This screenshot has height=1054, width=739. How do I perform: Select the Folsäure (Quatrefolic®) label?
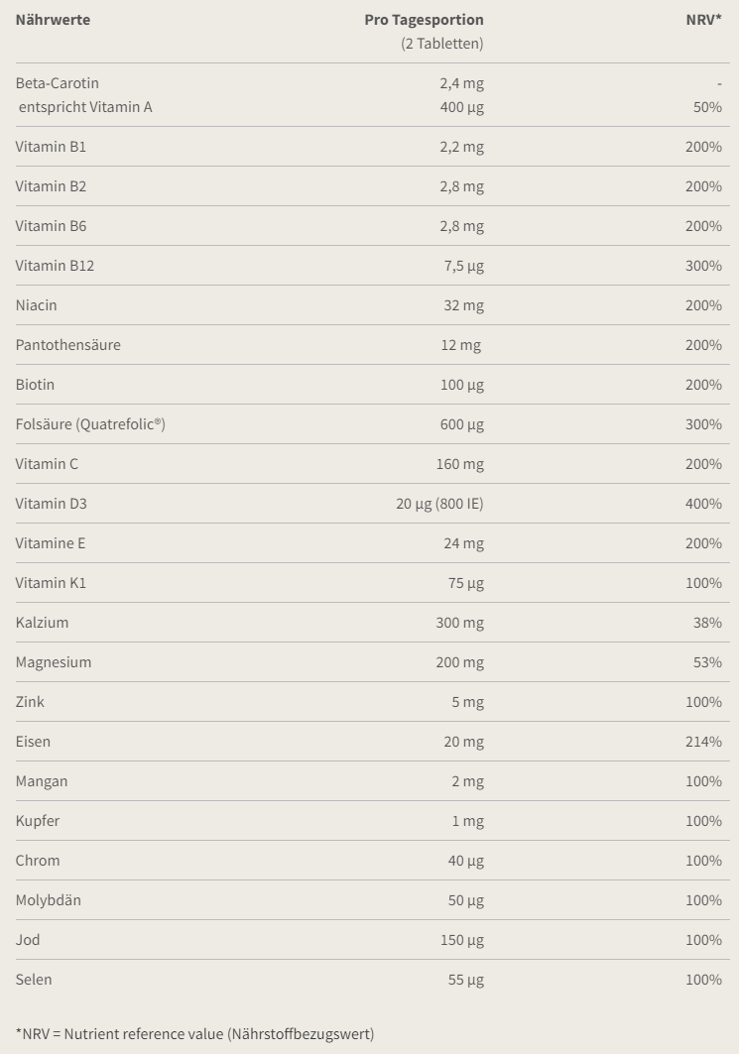91,424
